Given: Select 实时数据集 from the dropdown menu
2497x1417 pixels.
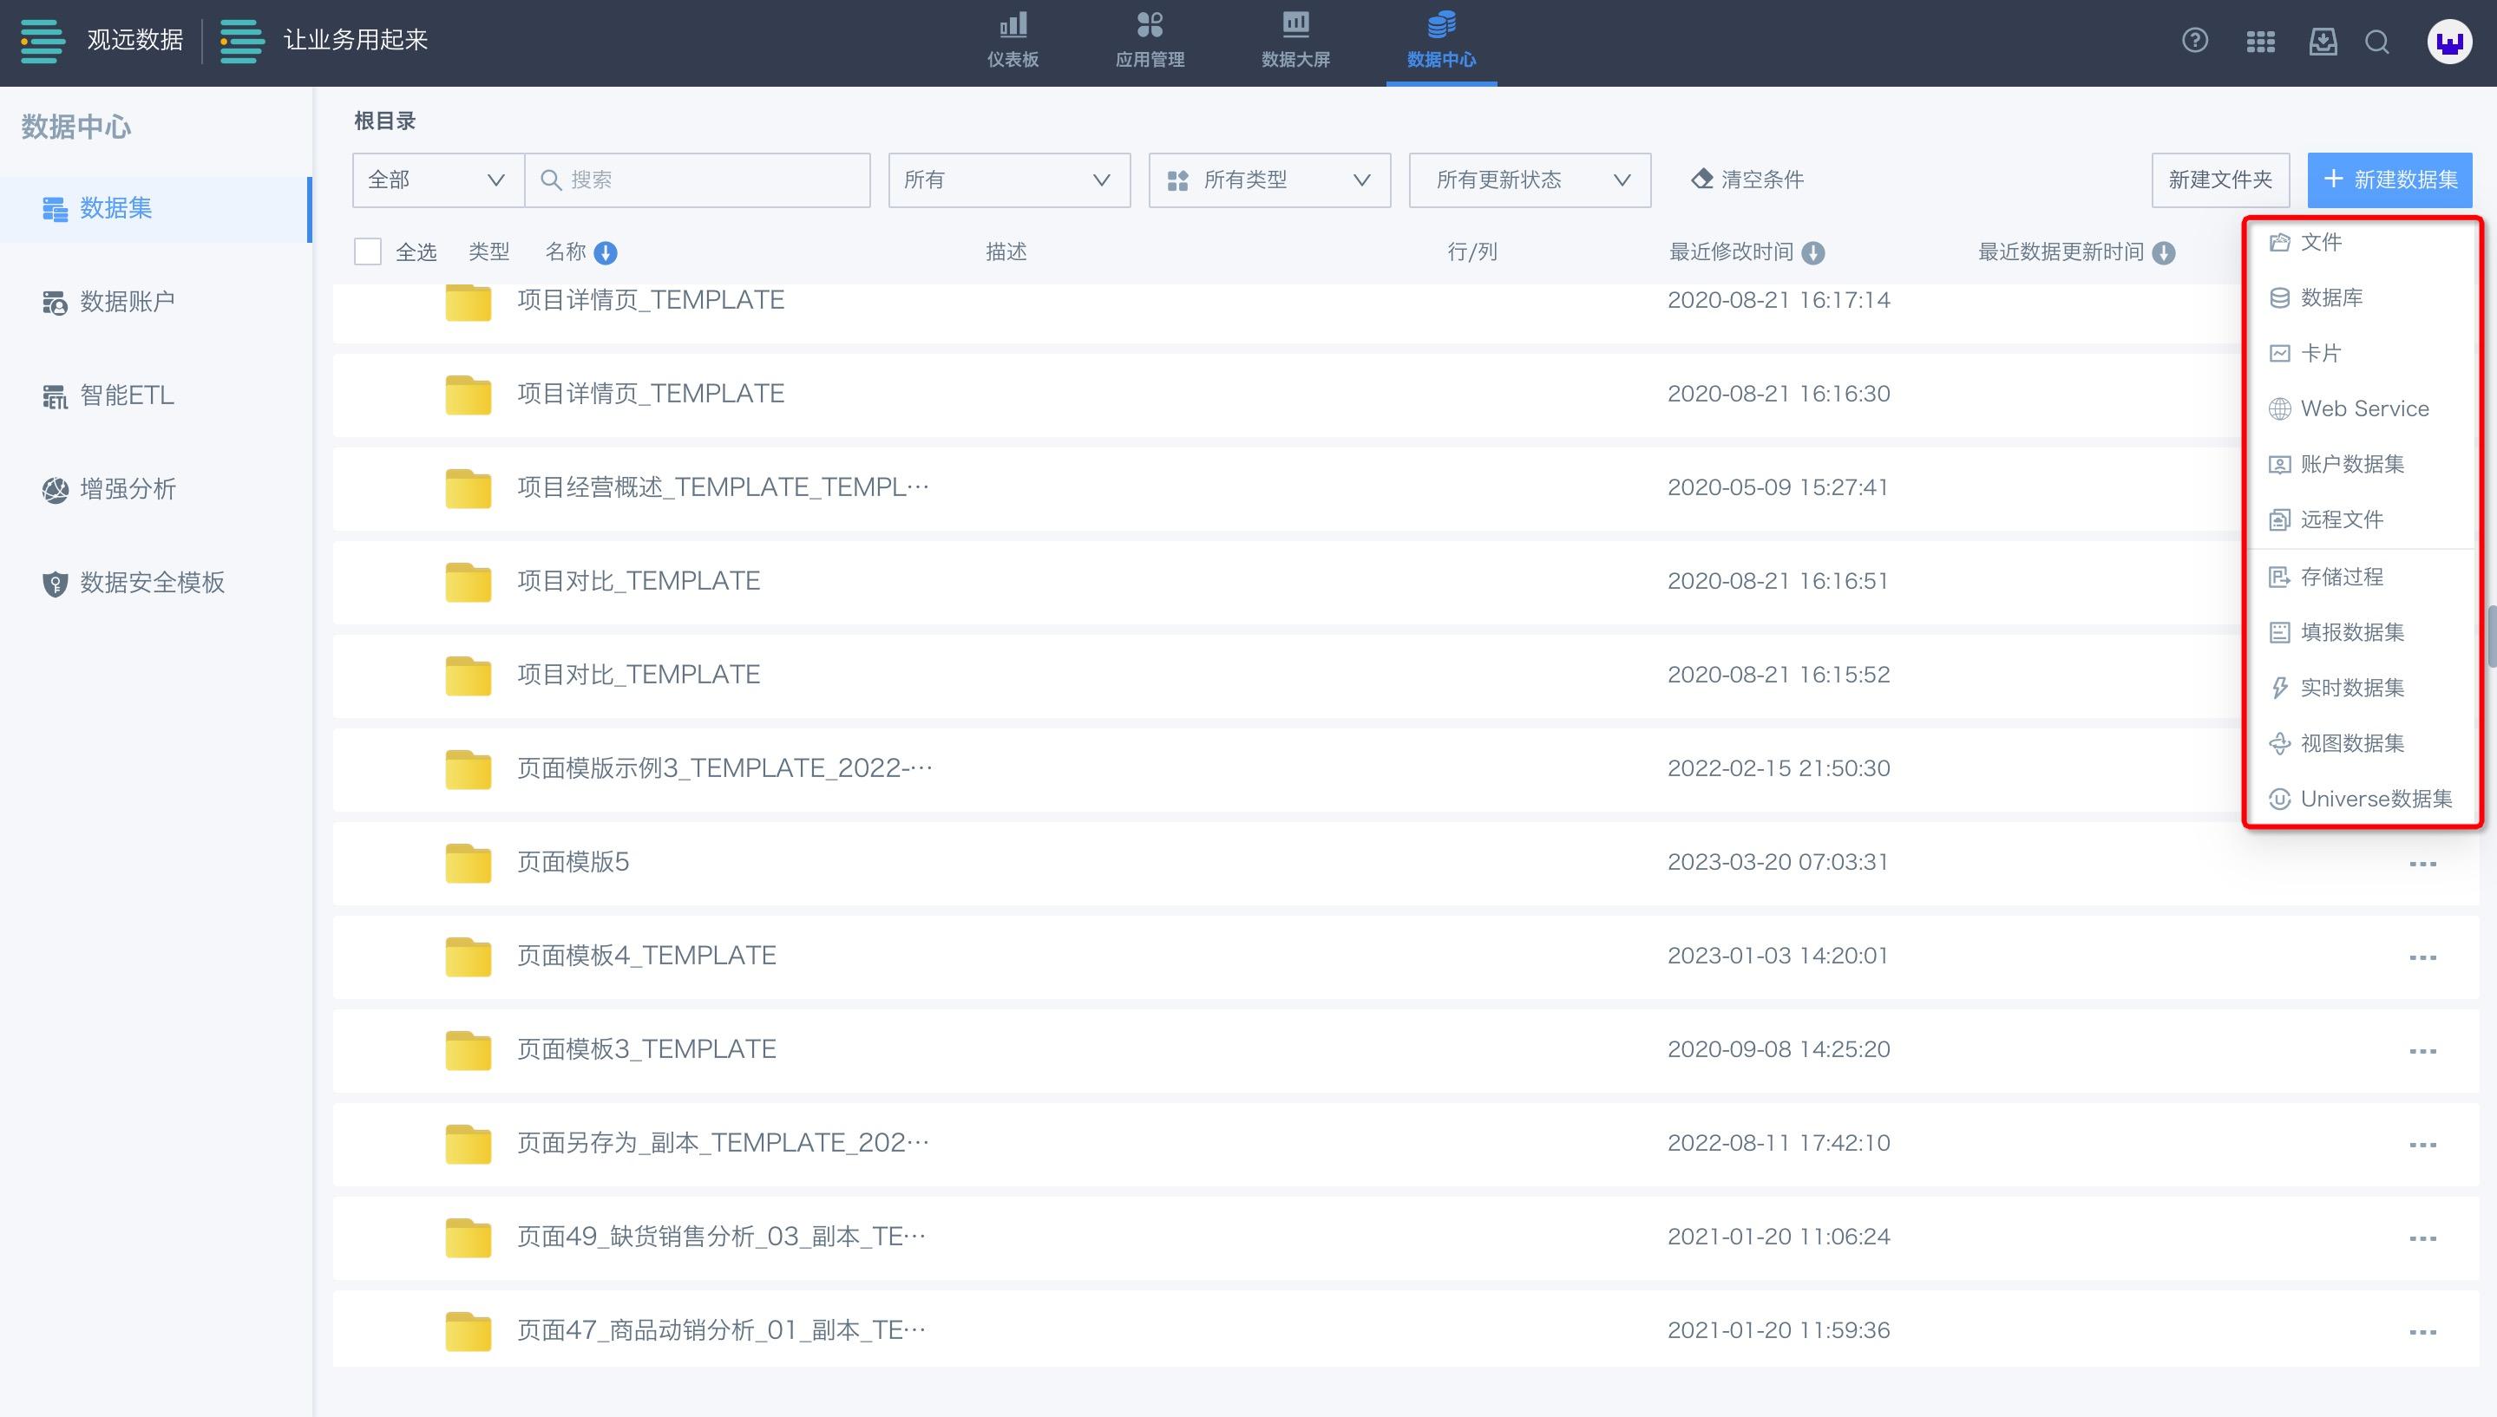Looking at the screenshot, I should 2351,688.
